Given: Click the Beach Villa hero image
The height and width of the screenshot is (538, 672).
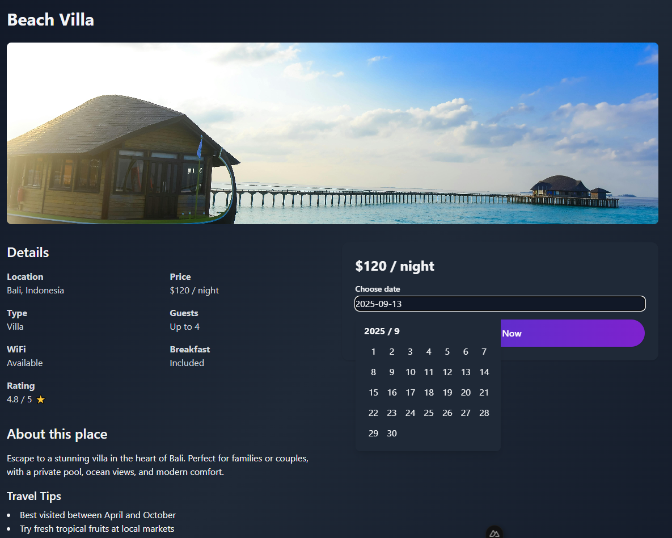Looking at the screenshot, I should coord(332,133).
